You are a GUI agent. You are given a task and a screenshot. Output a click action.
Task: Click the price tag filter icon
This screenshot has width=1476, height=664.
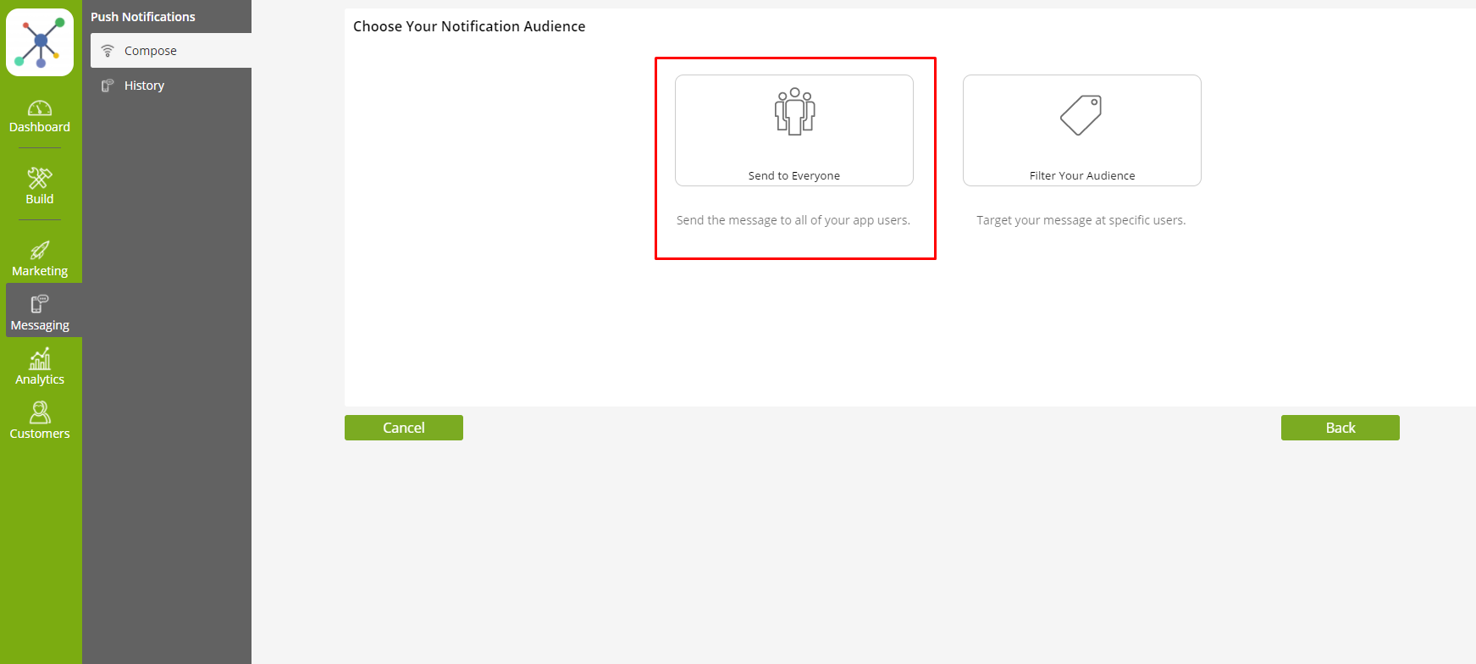(x=1081, y=115)
